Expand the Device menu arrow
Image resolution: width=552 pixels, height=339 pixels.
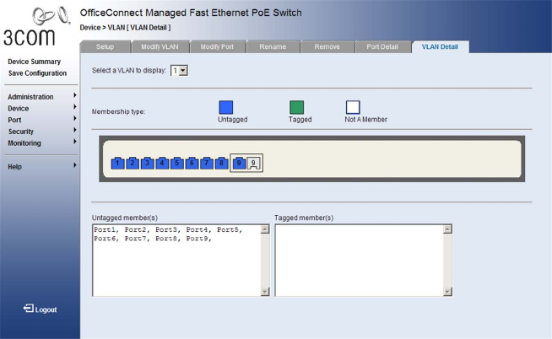coord(75,107)
